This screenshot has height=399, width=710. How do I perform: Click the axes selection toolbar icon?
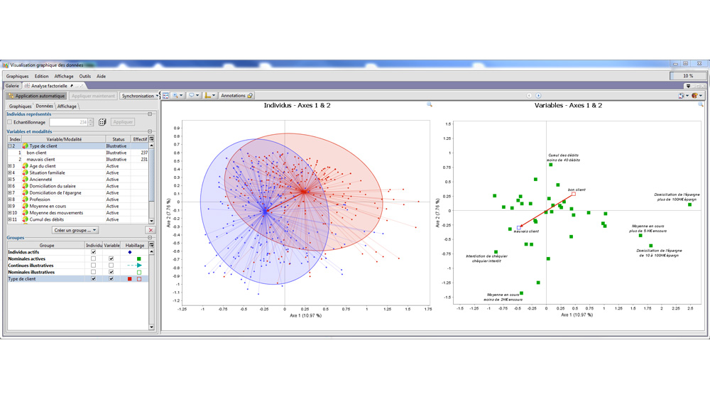(209, 96)
